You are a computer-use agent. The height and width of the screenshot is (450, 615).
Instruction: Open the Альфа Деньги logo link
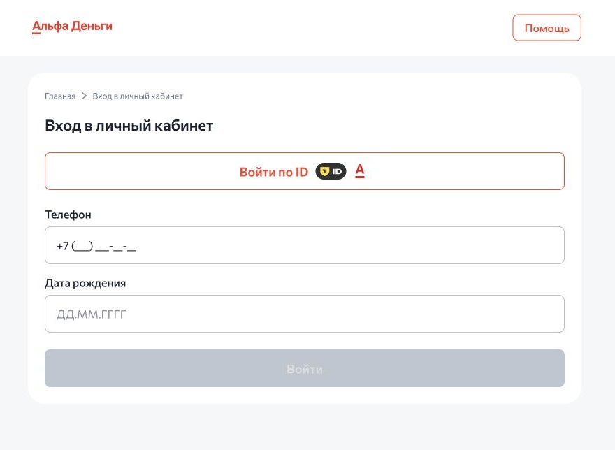point(72,27)
